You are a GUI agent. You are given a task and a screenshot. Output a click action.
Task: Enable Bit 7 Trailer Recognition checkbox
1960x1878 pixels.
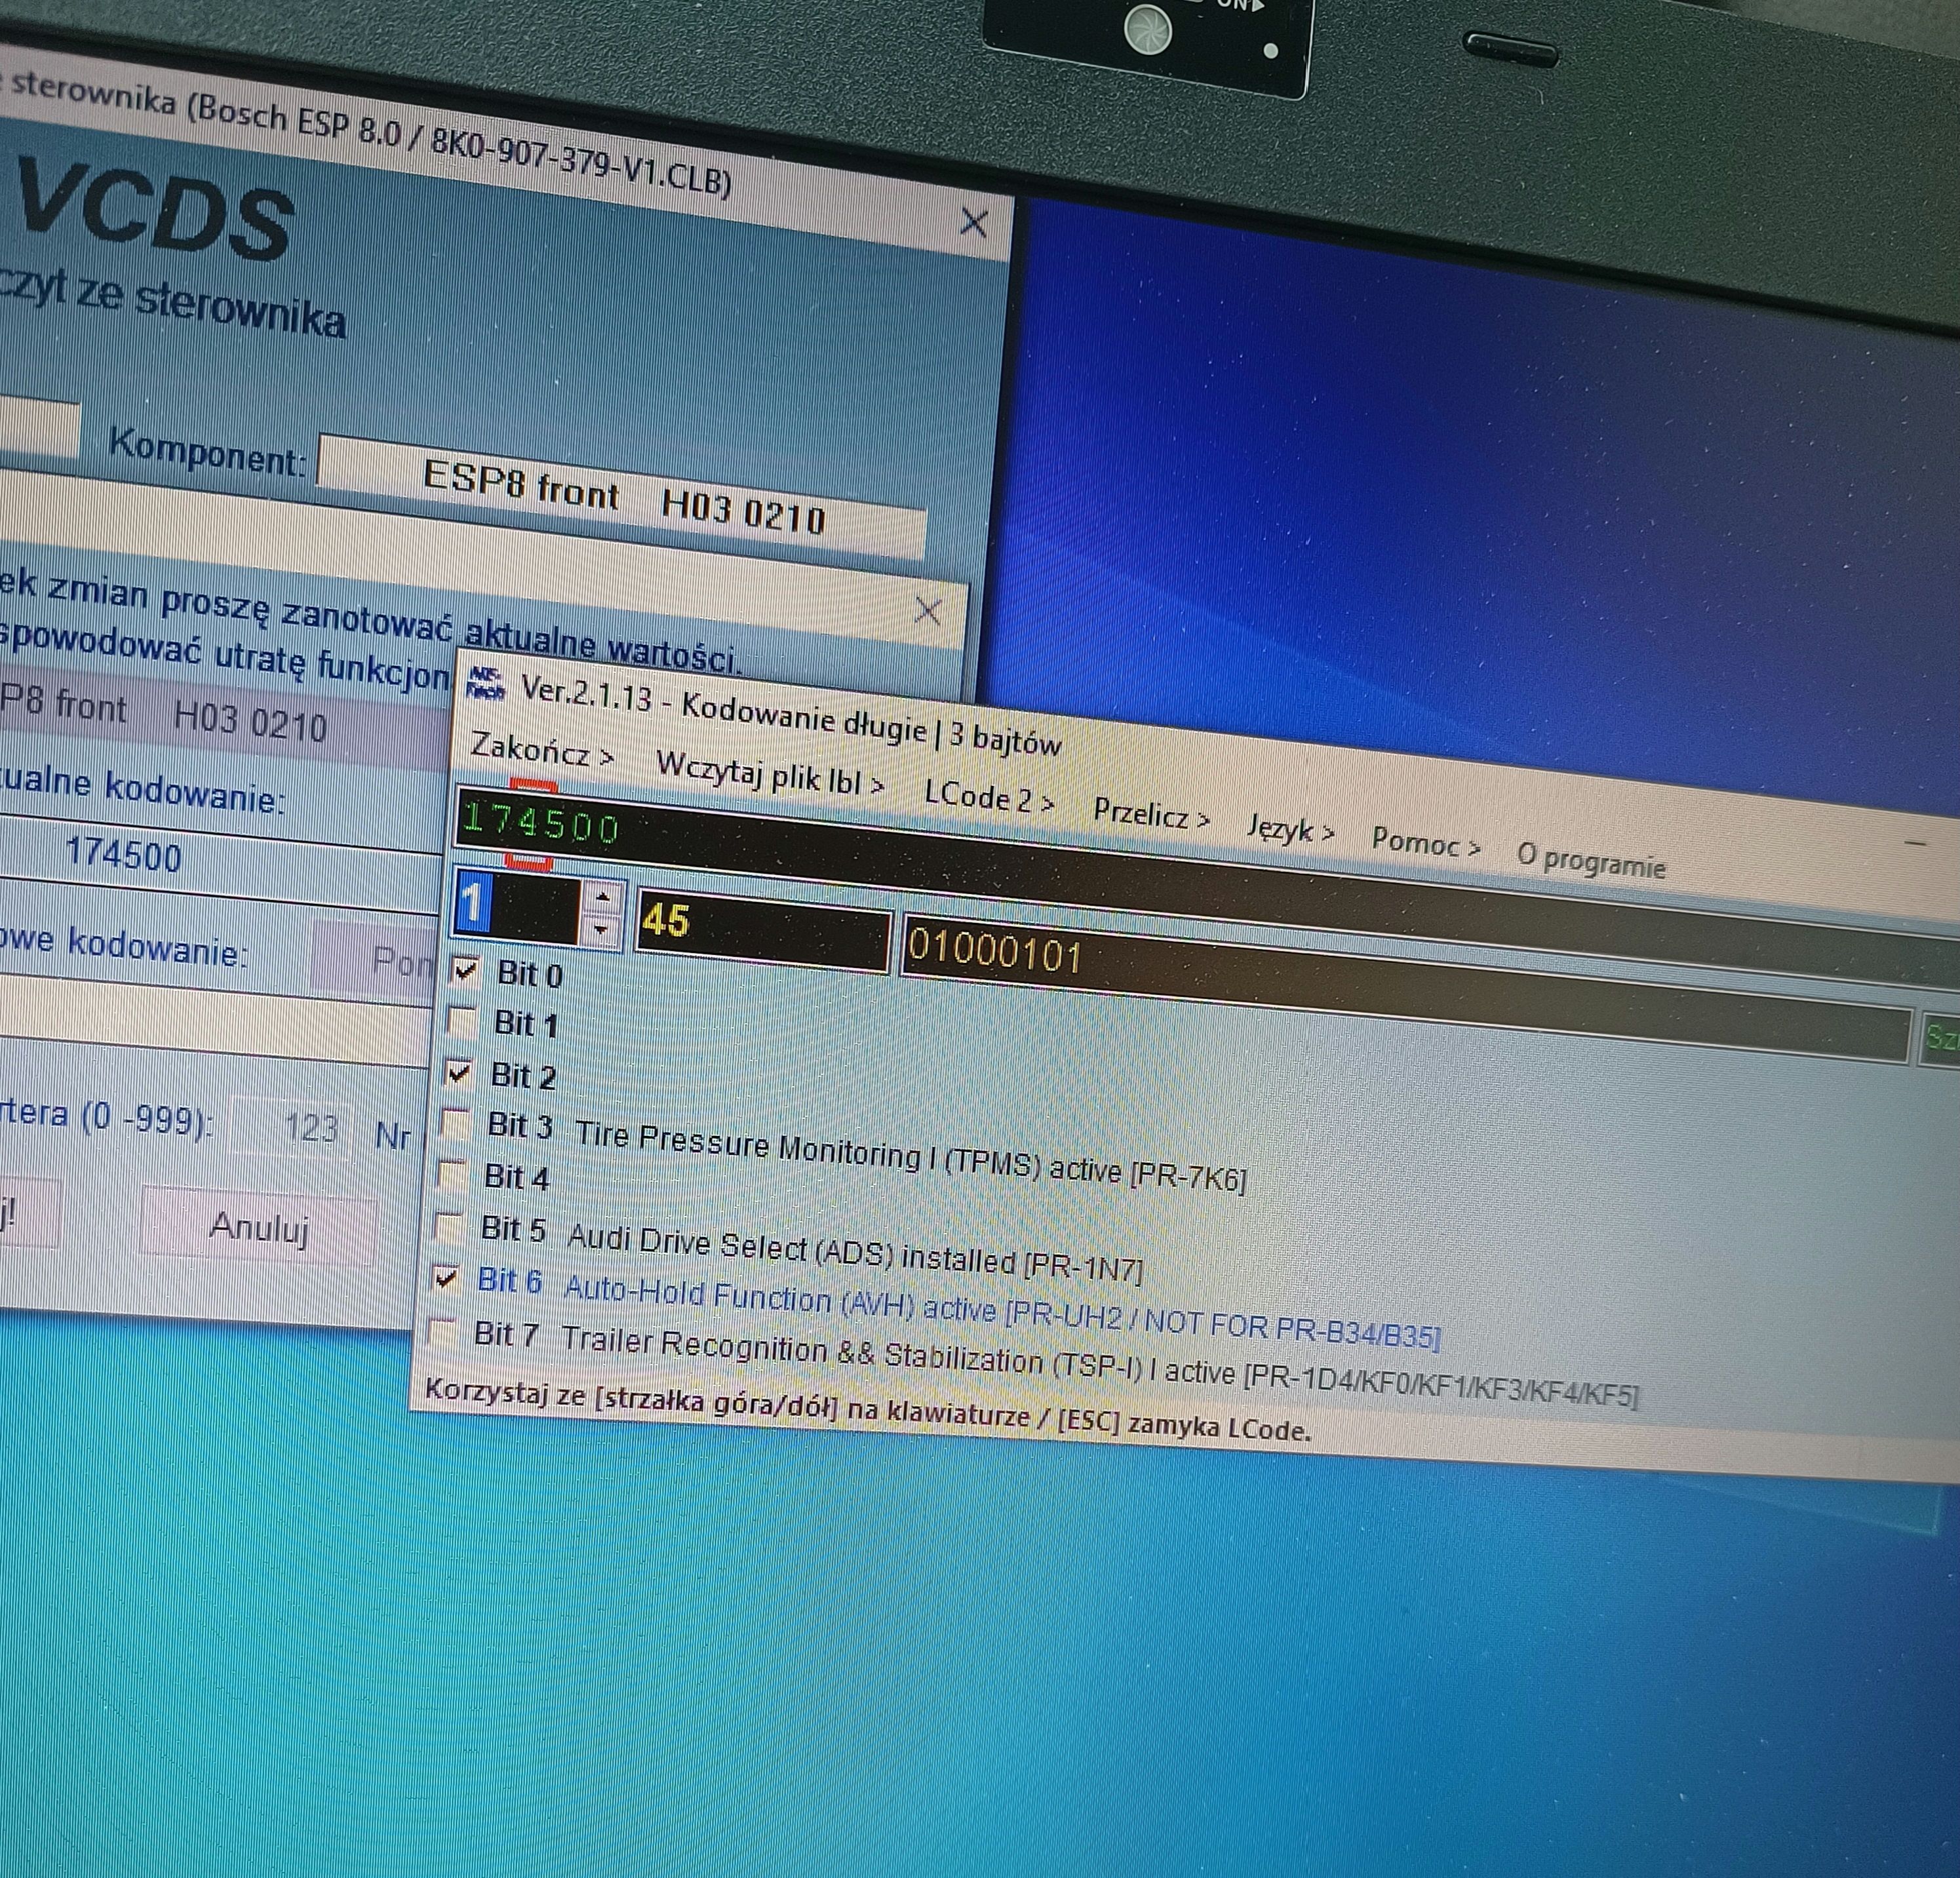click(x=441, y=1332)
